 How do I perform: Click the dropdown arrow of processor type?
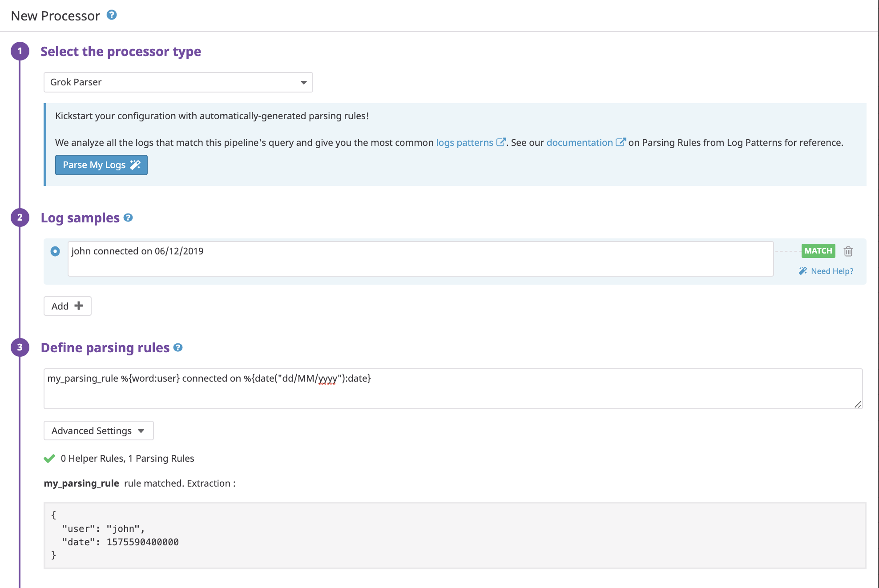click(x=304, y=82)
